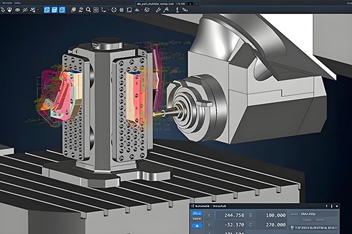Toggle the blue diamond button in panel

(x=197, y=226)
